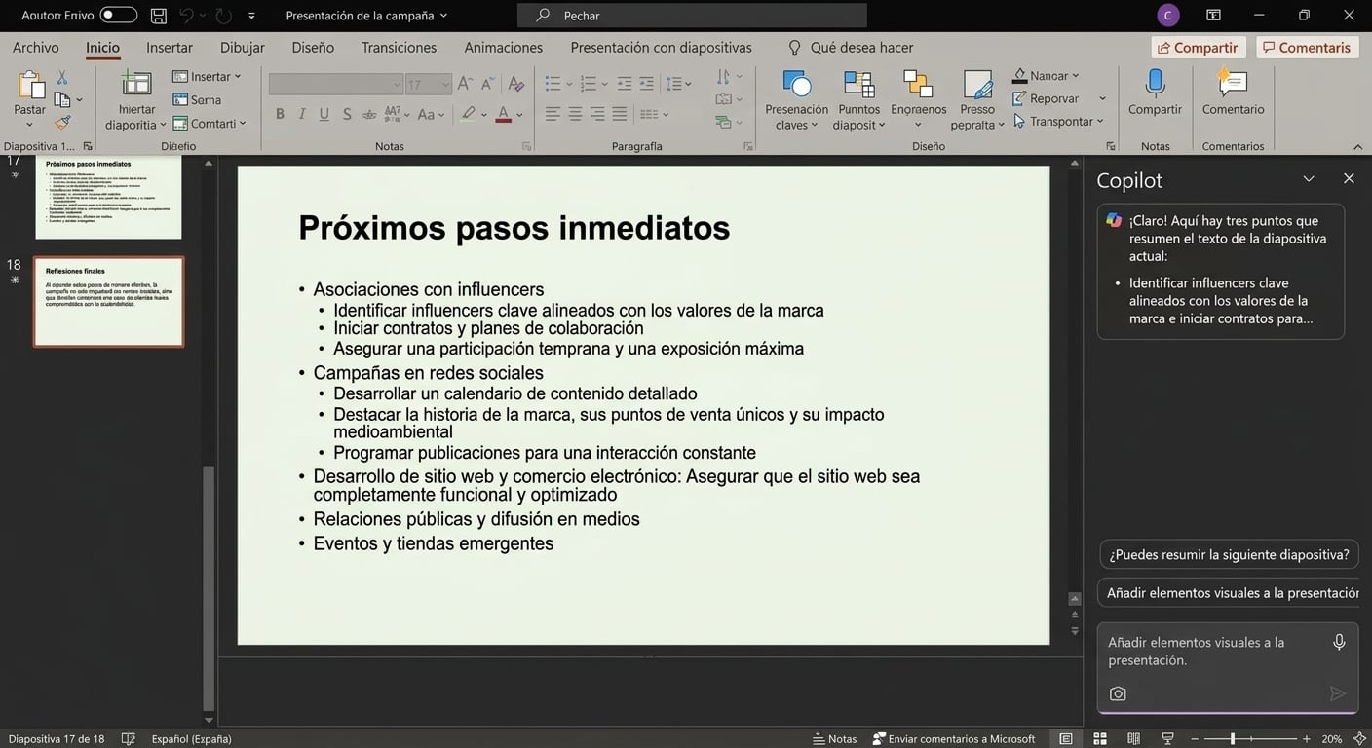Toggle strikethrough formatting

[369, 114]
